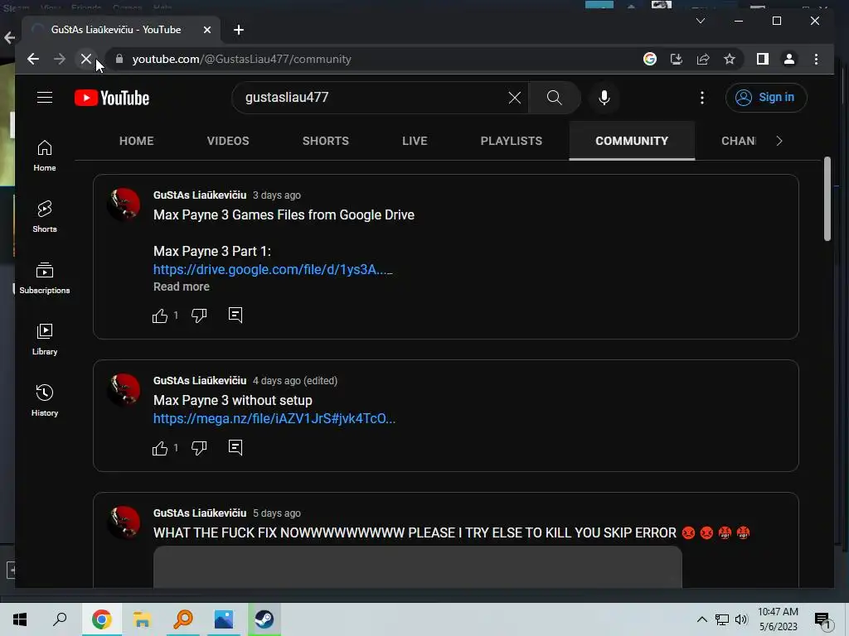Open YouTube settings three-dot menu
849x636 pixels.
click(x=701, y=98)
